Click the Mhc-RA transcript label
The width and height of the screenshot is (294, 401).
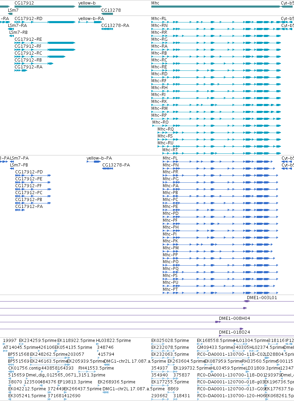pyautogui.click(x=159, y=46)
